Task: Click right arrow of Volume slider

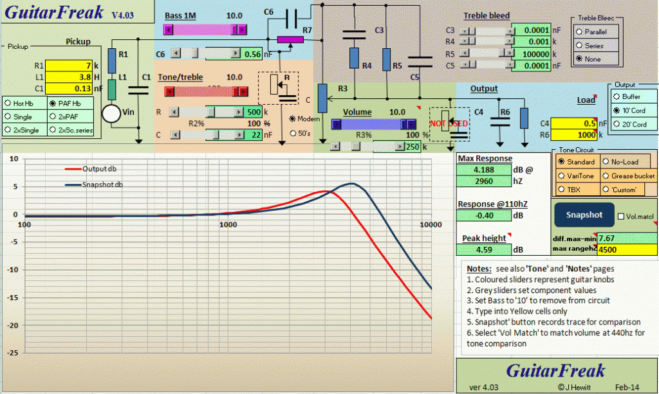Action: tap(411, 124)
